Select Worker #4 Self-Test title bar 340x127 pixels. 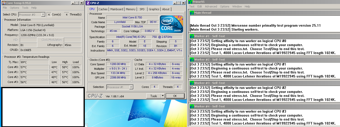coord(265,106)
